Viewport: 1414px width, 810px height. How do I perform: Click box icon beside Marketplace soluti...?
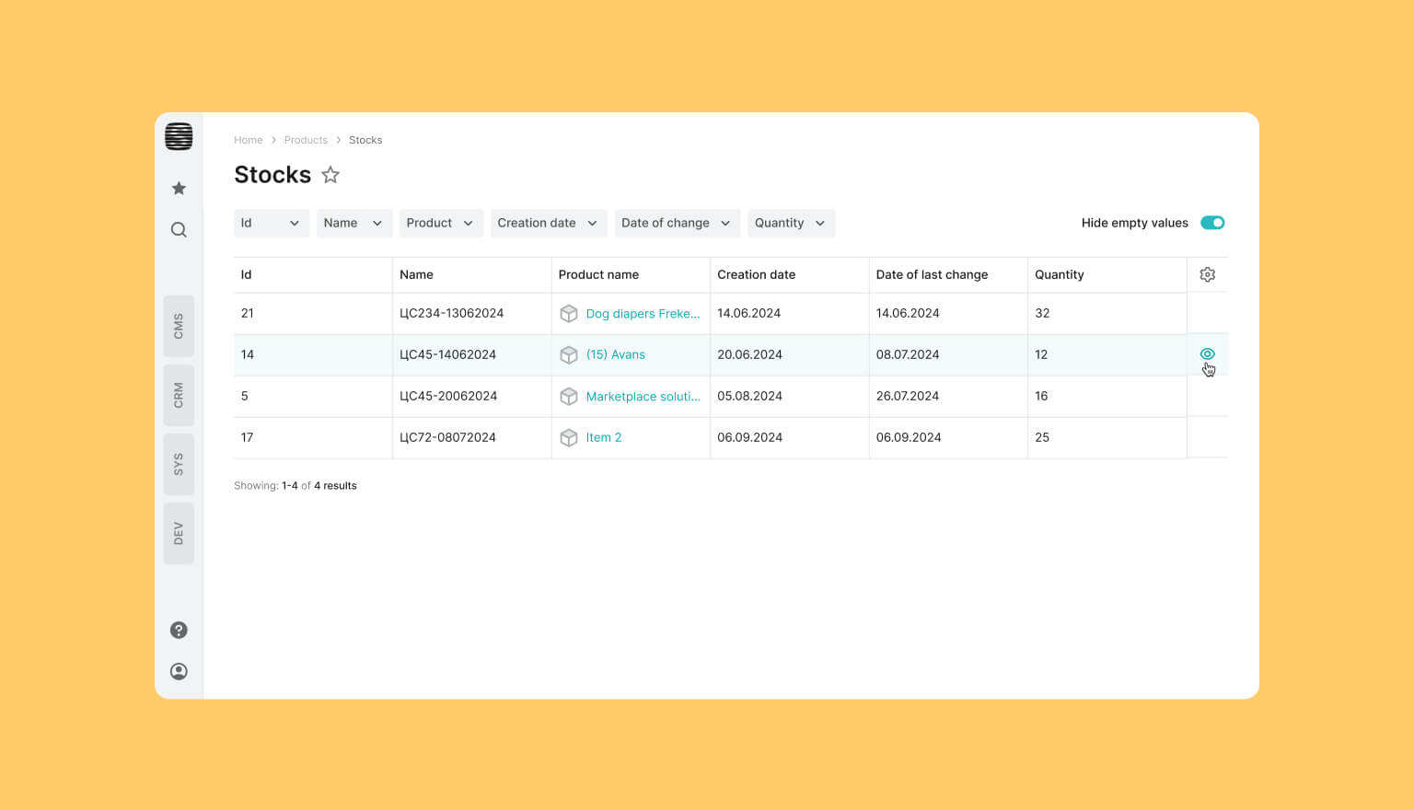point(569,396)
